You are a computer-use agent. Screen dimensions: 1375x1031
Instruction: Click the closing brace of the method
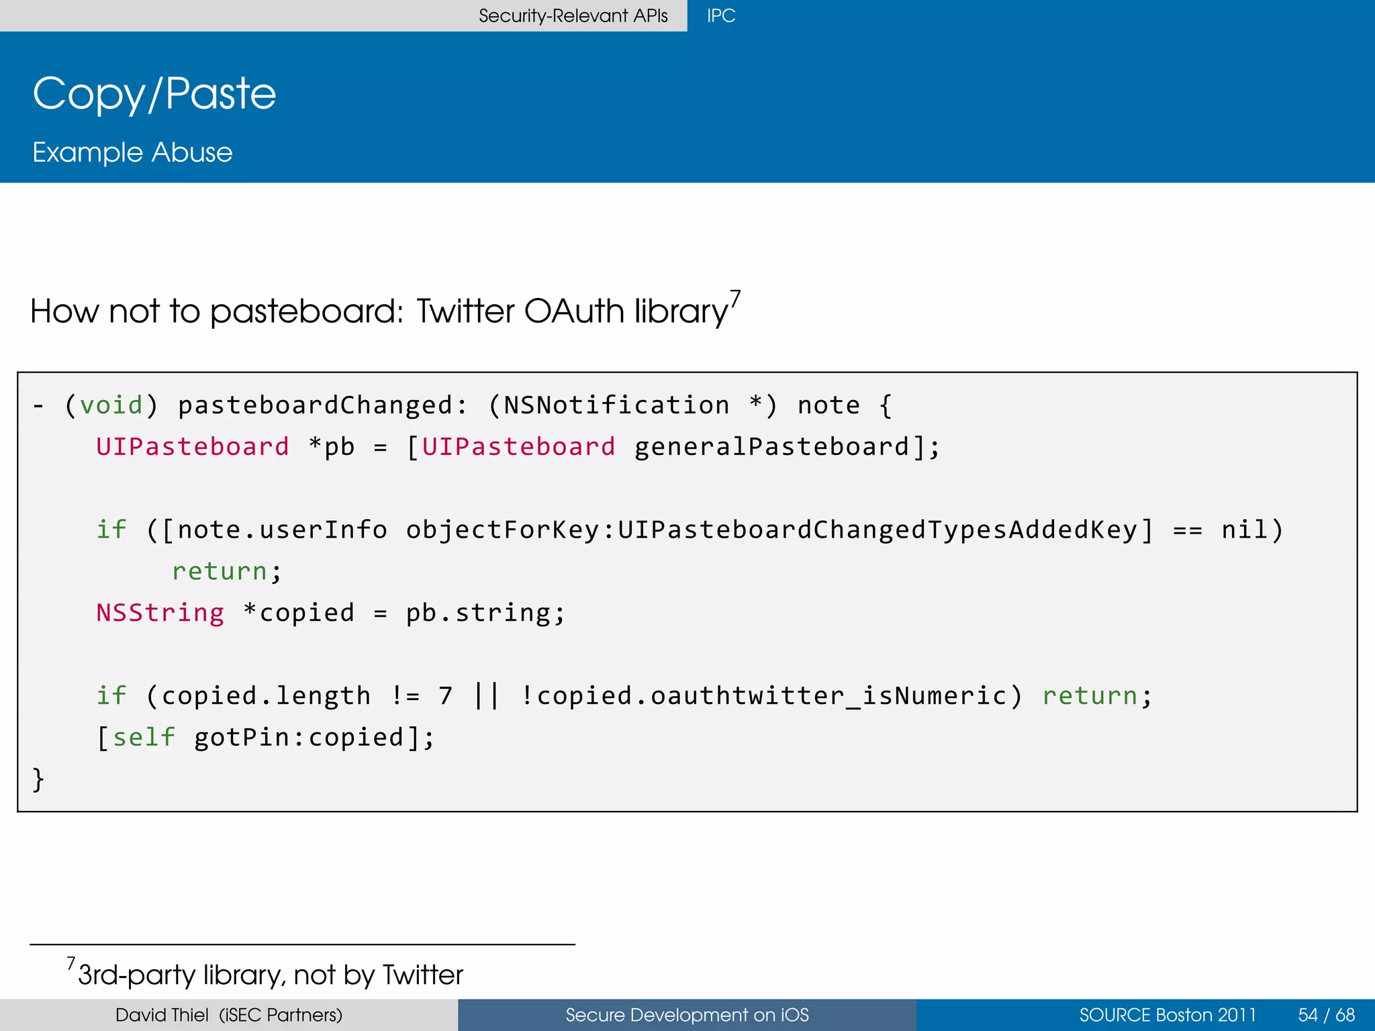pyautogui.click(x=38, y=779)
